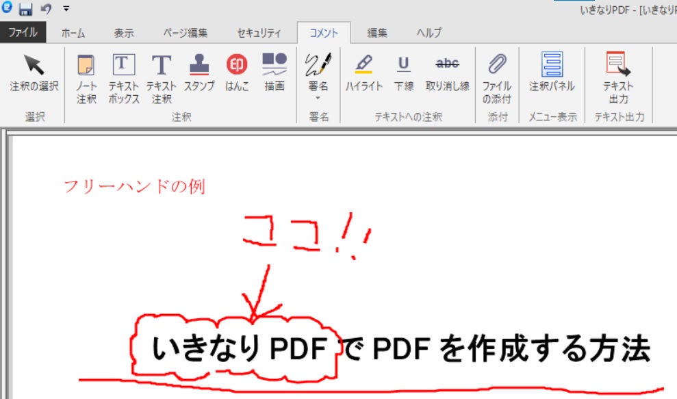This screenshot has width=677, height=399.
Task: Switch to the ホーム tab
Action: [x=73, y=33]
